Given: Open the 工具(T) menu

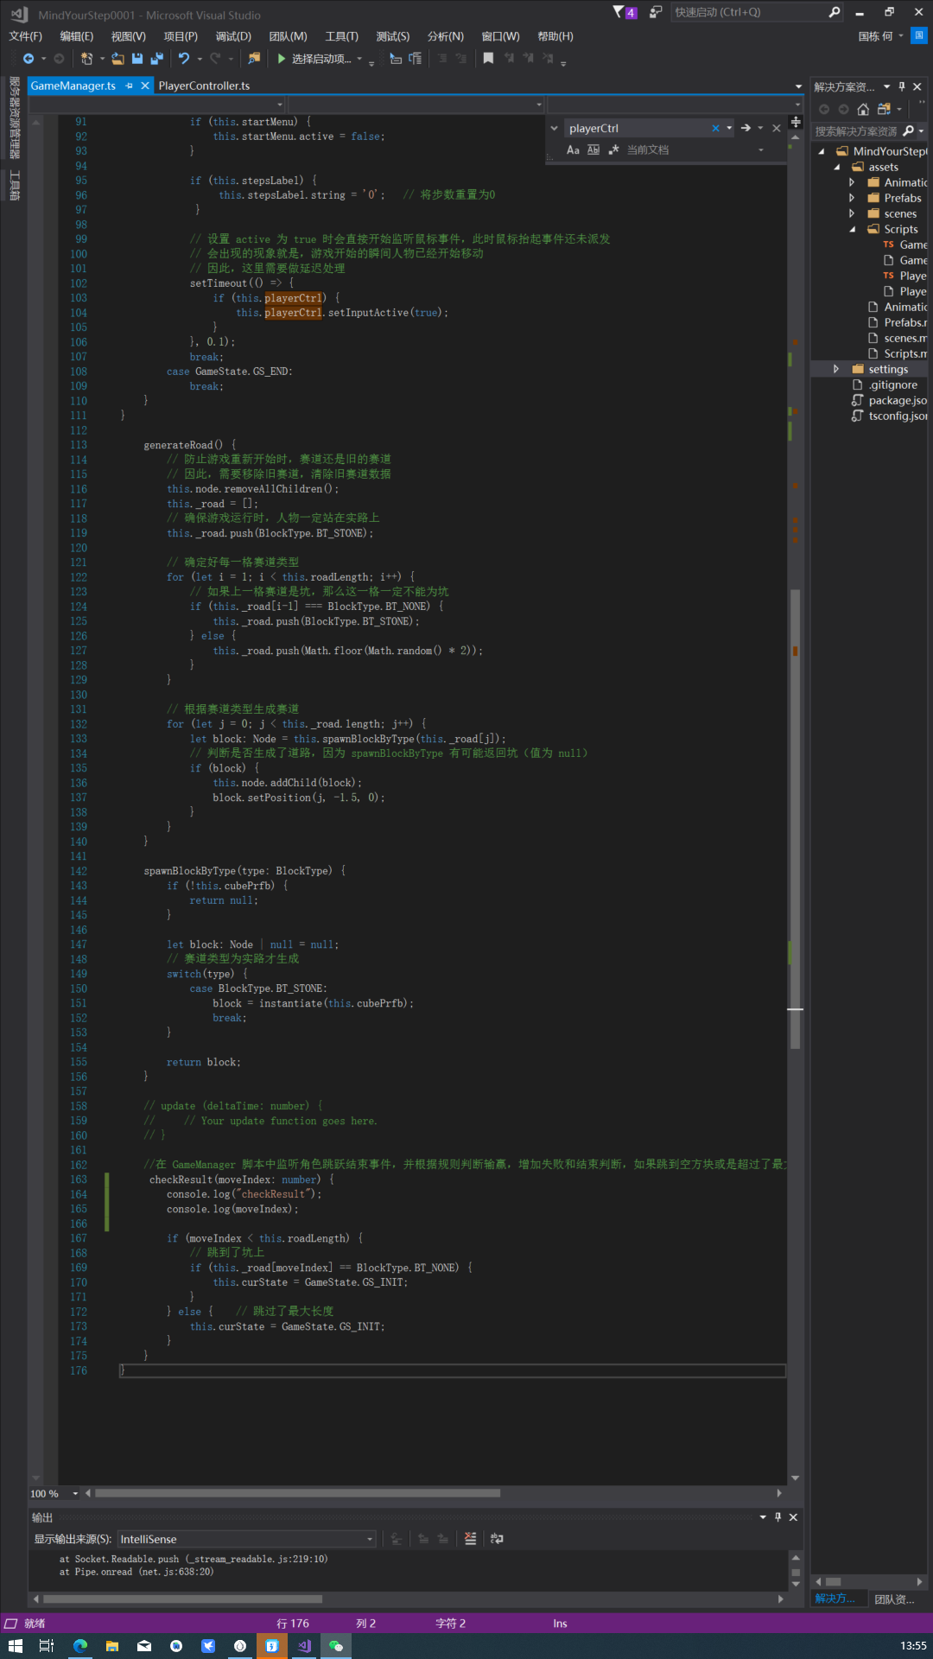Looking at the screenshot, I should (x=341, y=36).
